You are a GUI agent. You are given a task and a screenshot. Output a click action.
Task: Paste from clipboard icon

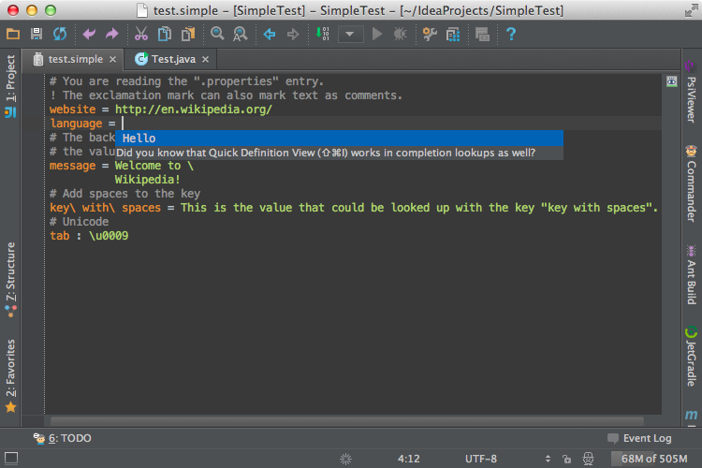point(188,34)
